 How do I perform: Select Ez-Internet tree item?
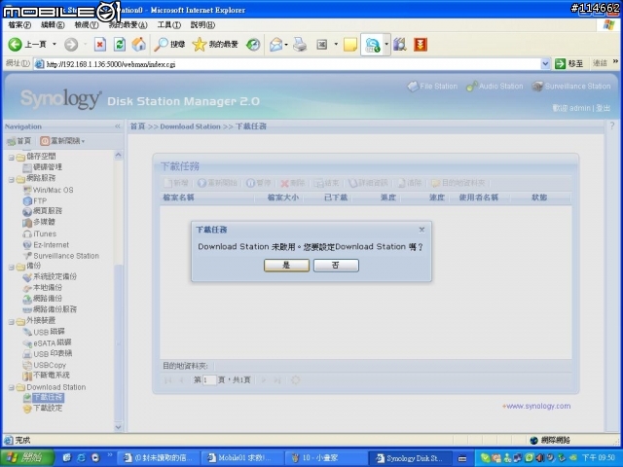point(46,244)
